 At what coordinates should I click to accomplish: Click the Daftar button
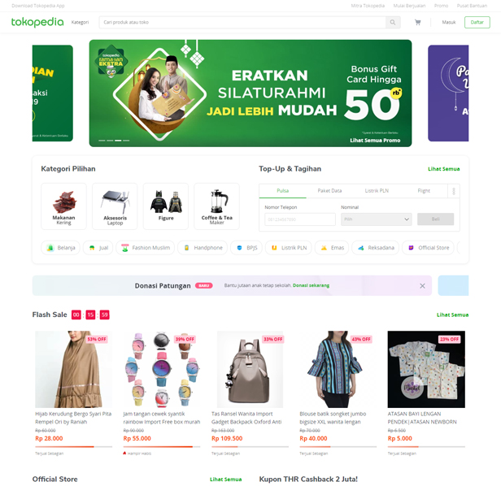pos(477,23)
